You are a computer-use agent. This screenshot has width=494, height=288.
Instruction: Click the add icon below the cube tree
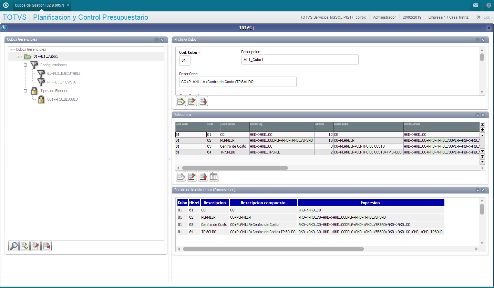pyautogui.click(x=24, y=246)
